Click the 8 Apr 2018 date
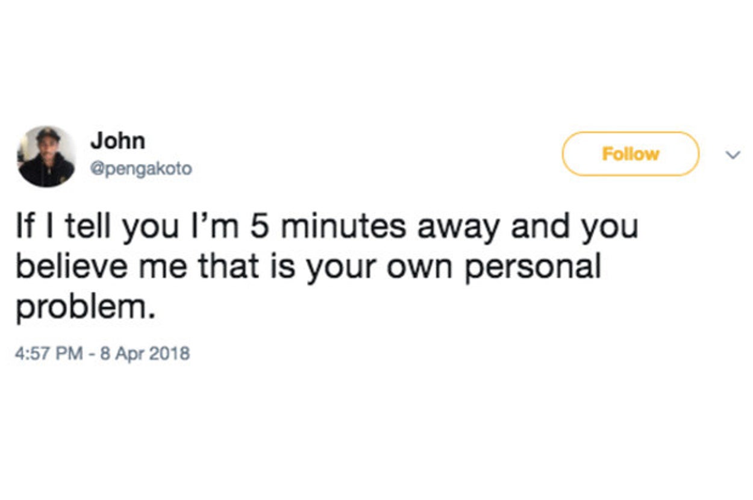 tap(145, 352)
